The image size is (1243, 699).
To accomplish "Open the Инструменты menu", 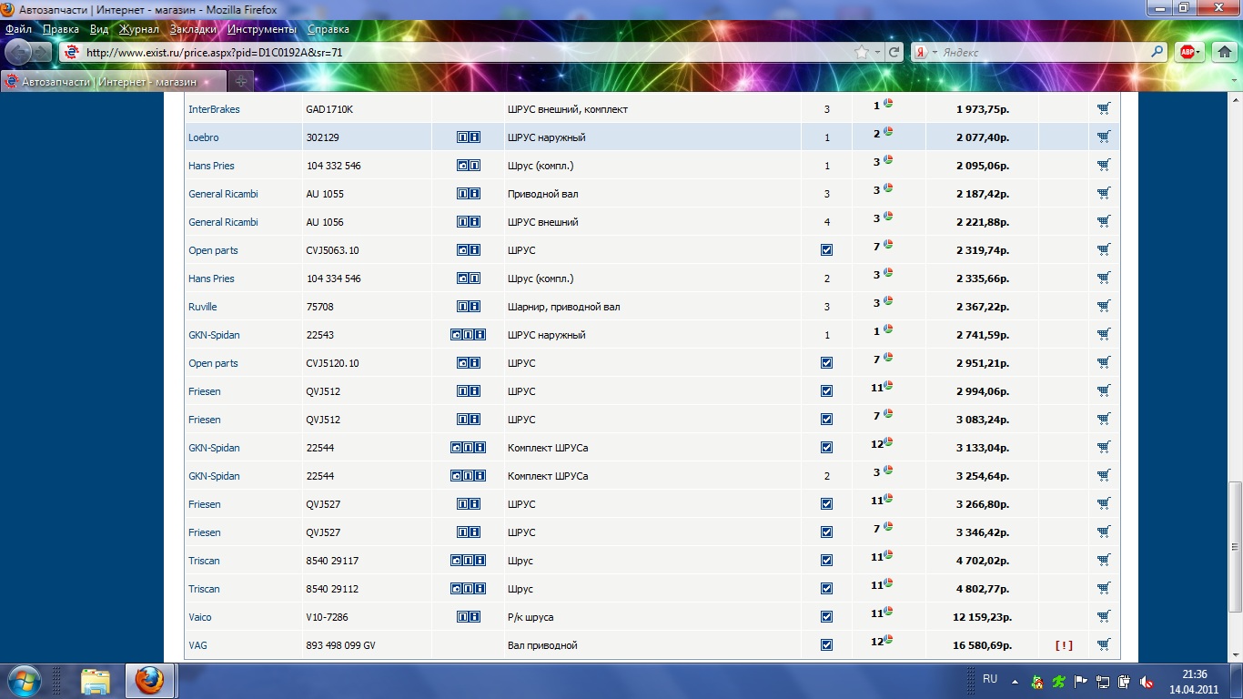I will coord(262,29).
